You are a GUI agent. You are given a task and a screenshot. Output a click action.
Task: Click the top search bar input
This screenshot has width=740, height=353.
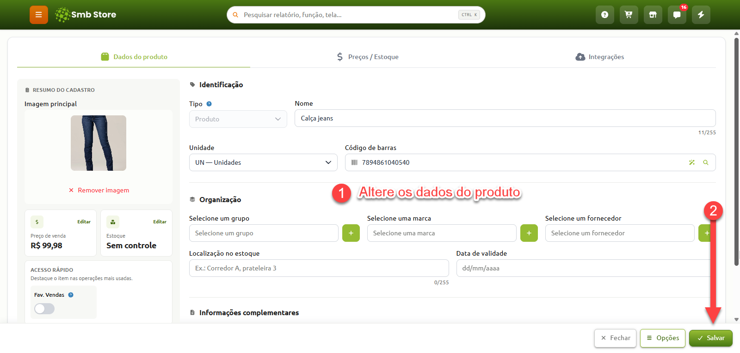click(356, 15)
